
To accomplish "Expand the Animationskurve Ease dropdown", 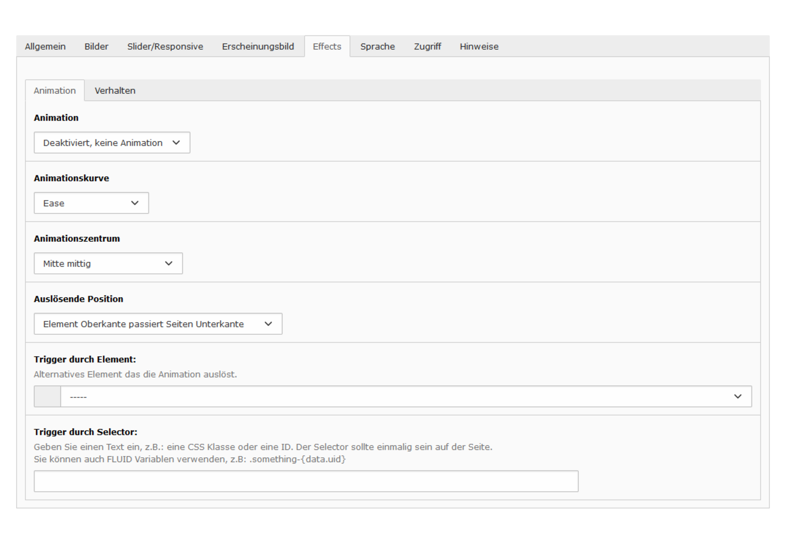I will tap(91, 203).
